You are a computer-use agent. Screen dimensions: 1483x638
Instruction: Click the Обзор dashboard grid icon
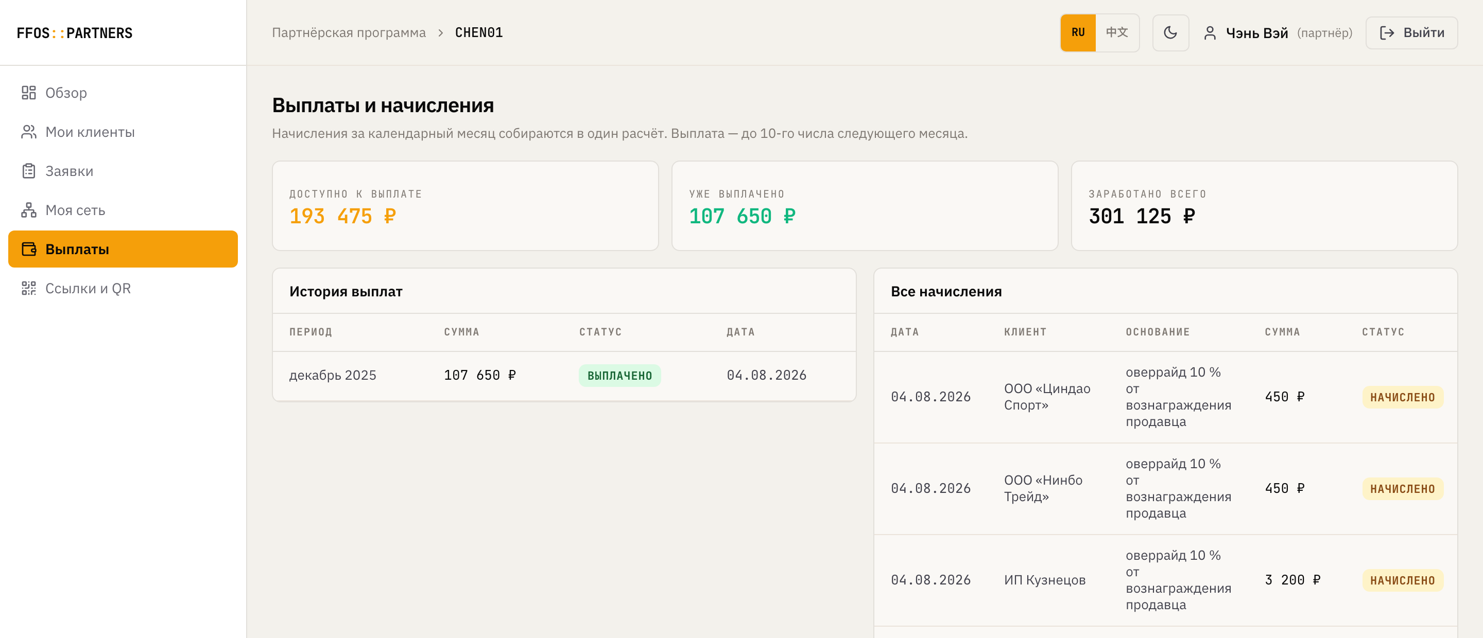29,93
